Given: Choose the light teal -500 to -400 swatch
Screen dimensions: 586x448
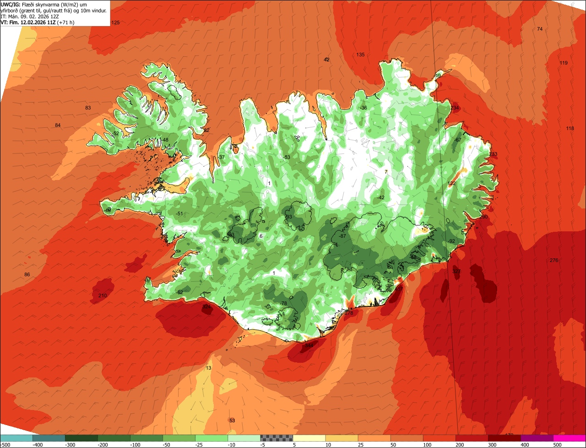Looking at the screenshot, I should pyautogui.click(x=16, y=438).
